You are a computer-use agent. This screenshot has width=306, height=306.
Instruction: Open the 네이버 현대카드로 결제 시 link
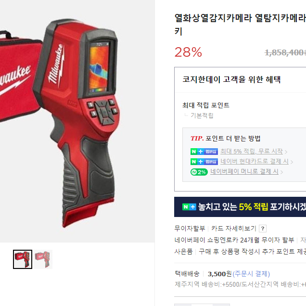point(255,161)
